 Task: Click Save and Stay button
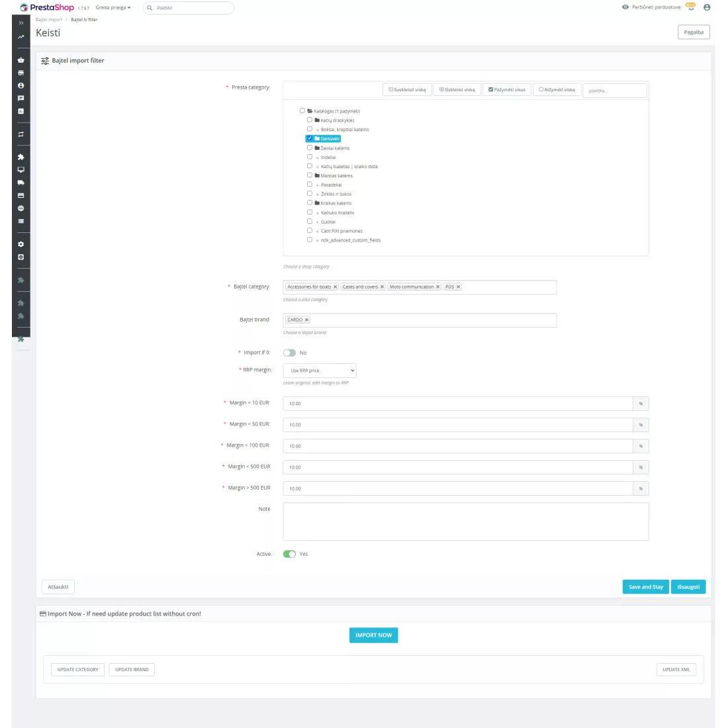(645, 587)
